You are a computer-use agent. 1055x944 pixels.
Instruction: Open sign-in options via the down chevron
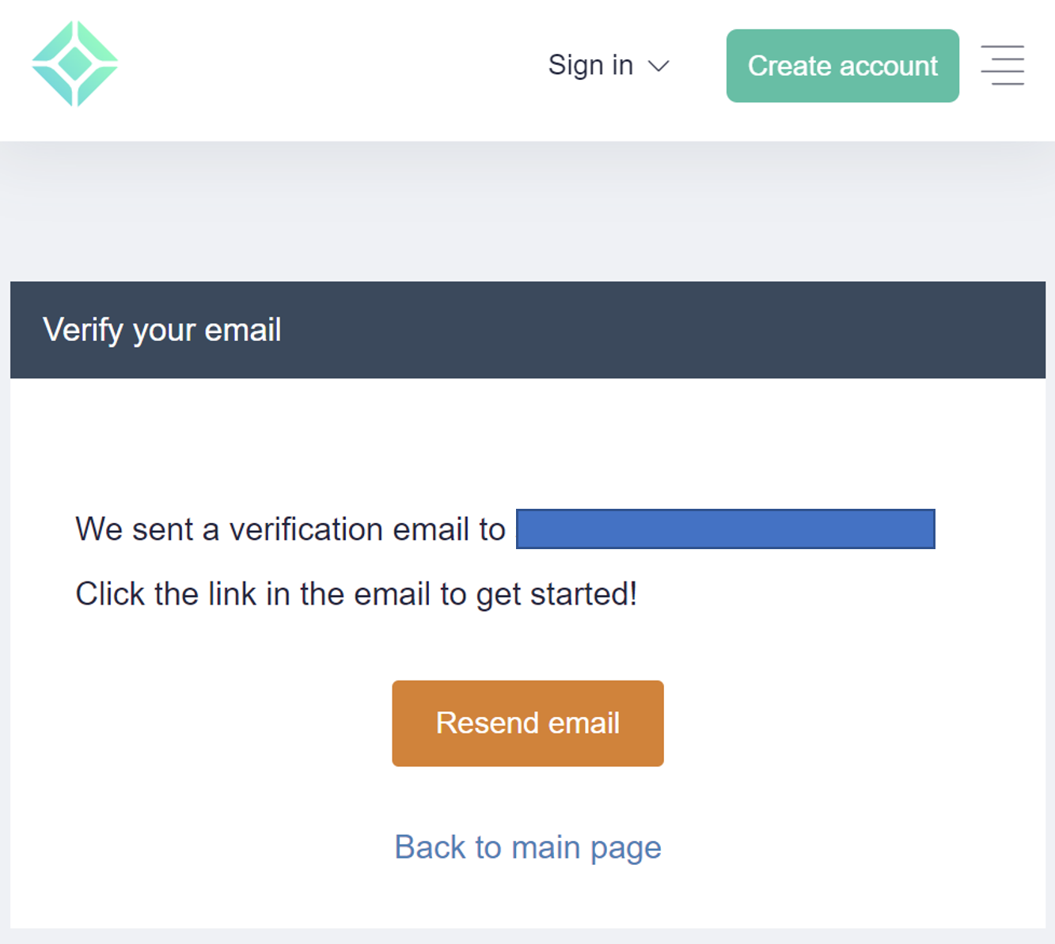pos(658,66)
